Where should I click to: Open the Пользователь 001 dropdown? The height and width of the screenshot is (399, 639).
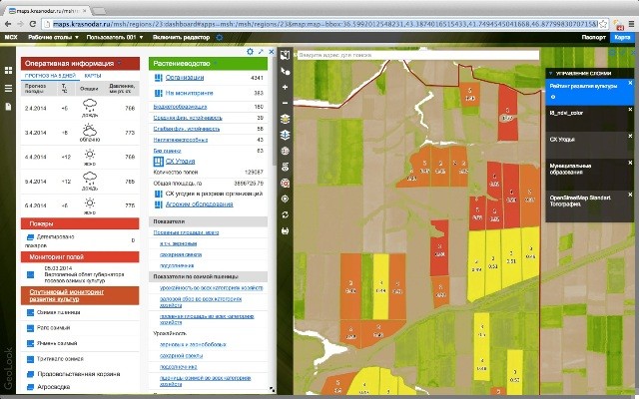(115, 38)
